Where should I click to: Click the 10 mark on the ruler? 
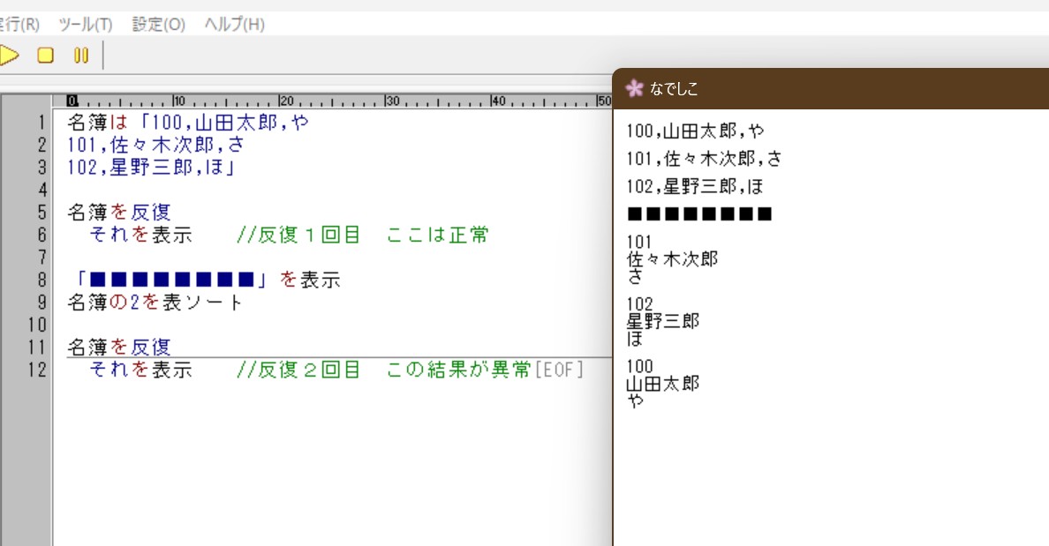(x=177, y=100)
